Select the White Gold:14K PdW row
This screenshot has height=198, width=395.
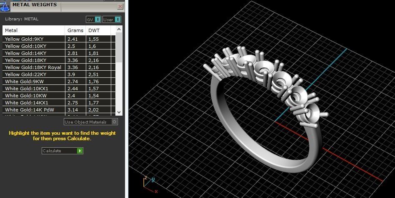(59, 109)
